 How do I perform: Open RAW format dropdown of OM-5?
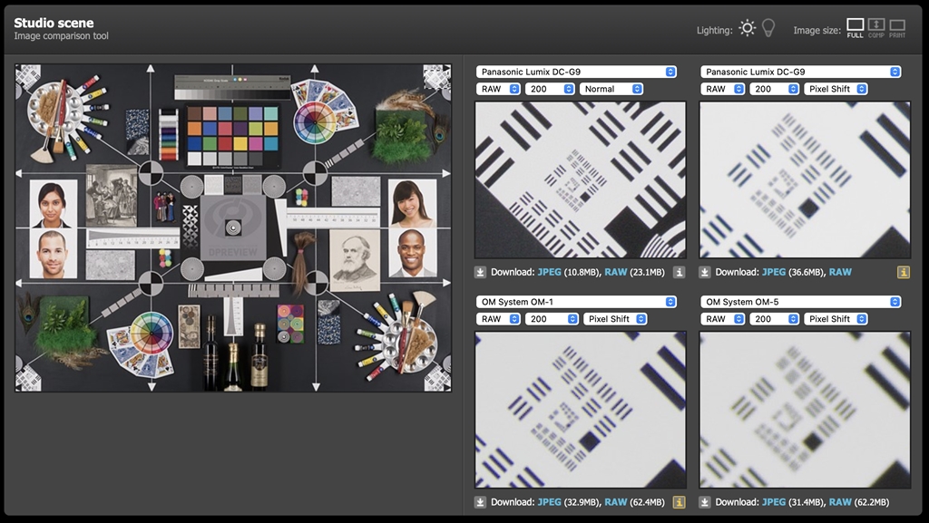pyautogui.click(x=723, y=319)
